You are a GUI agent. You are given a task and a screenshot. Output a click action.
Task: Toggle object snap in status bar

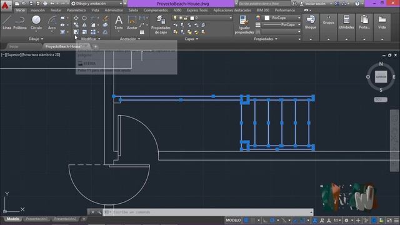click(x=302, y=220)
